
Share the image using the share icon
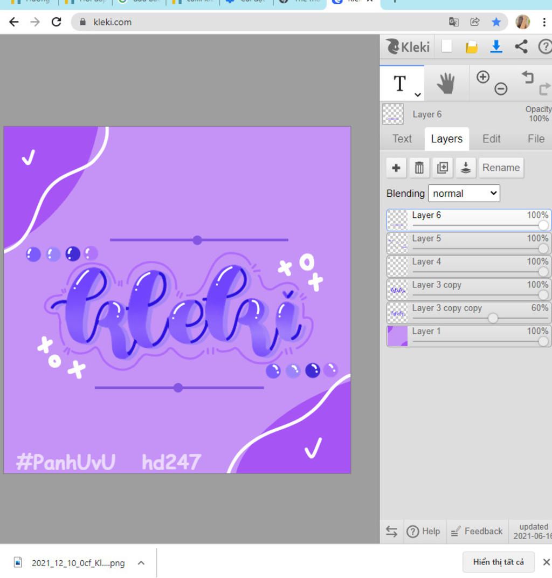click(x=521, y=46)
